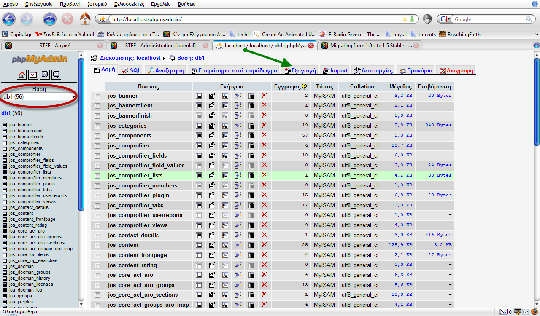
Task: Switch to the Εξαγωγή tab
Action: coord(301,70)
